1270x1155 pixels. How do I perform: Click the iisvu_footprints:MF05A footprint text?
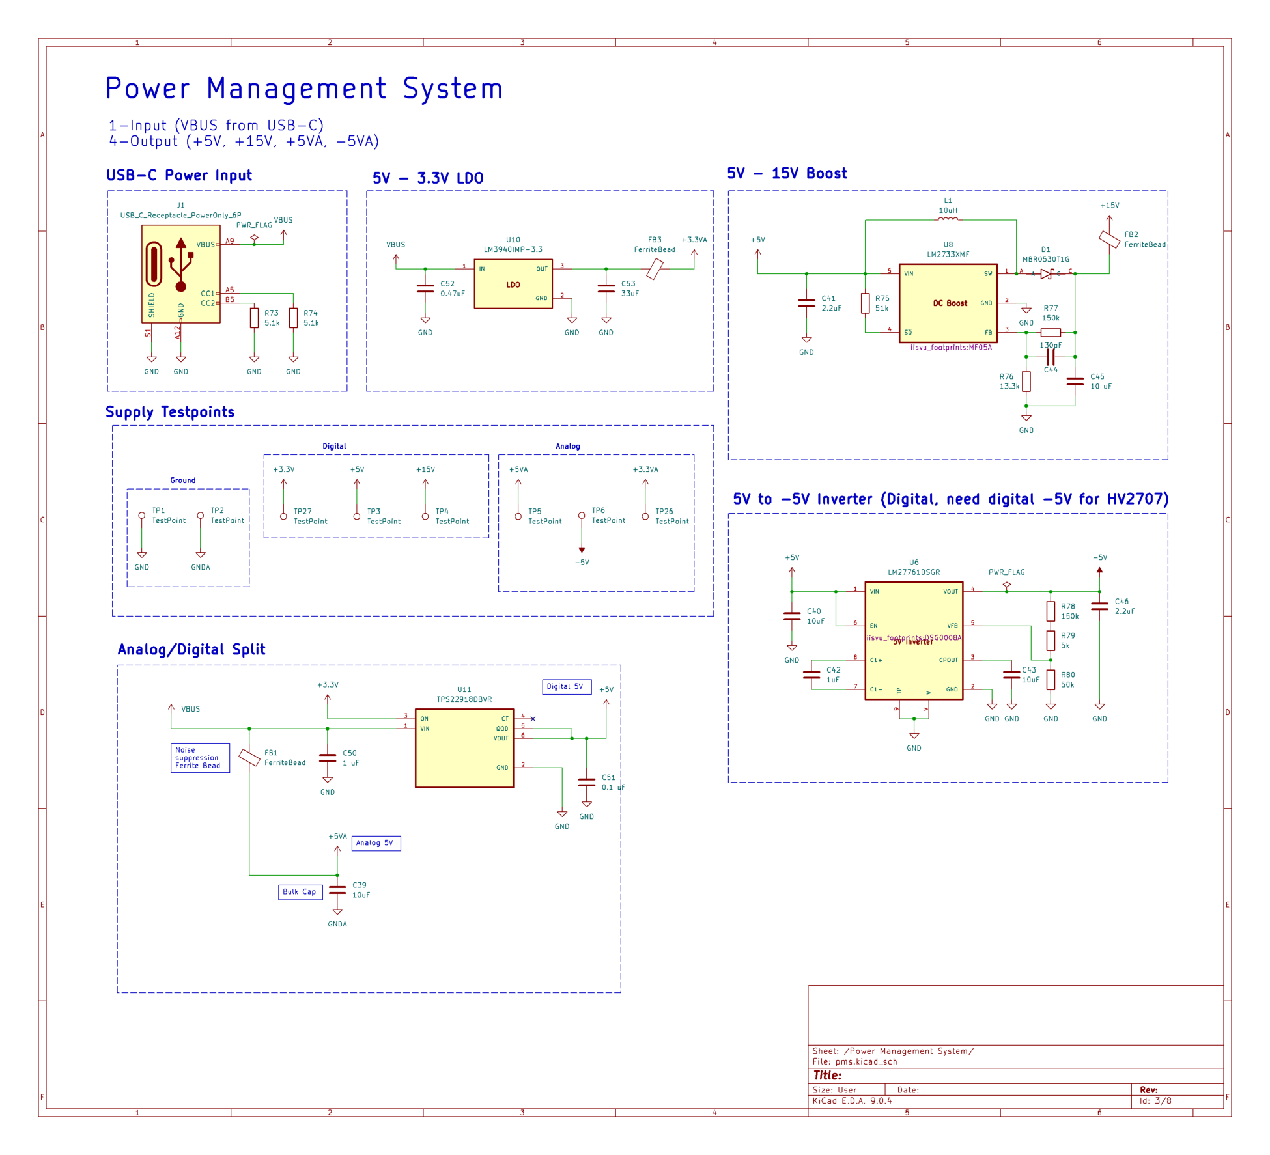951,348
